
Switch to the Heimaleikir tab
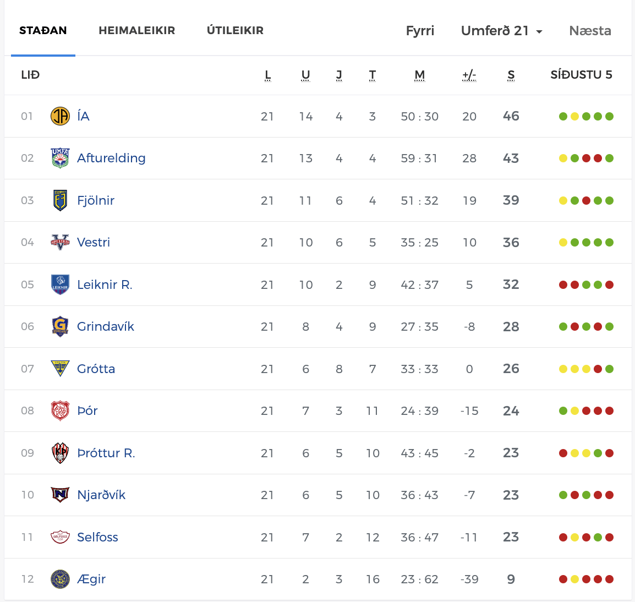(x=137, y=30)
